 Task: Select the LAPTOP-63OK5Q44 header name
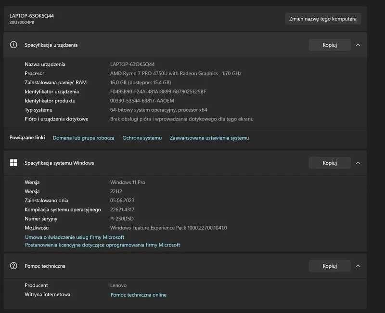coord(31,16)
